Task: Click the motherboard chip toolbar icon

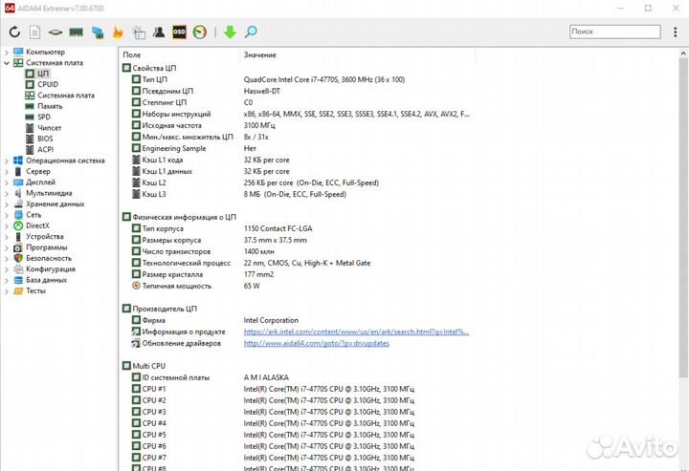Action: pos(56,32)
